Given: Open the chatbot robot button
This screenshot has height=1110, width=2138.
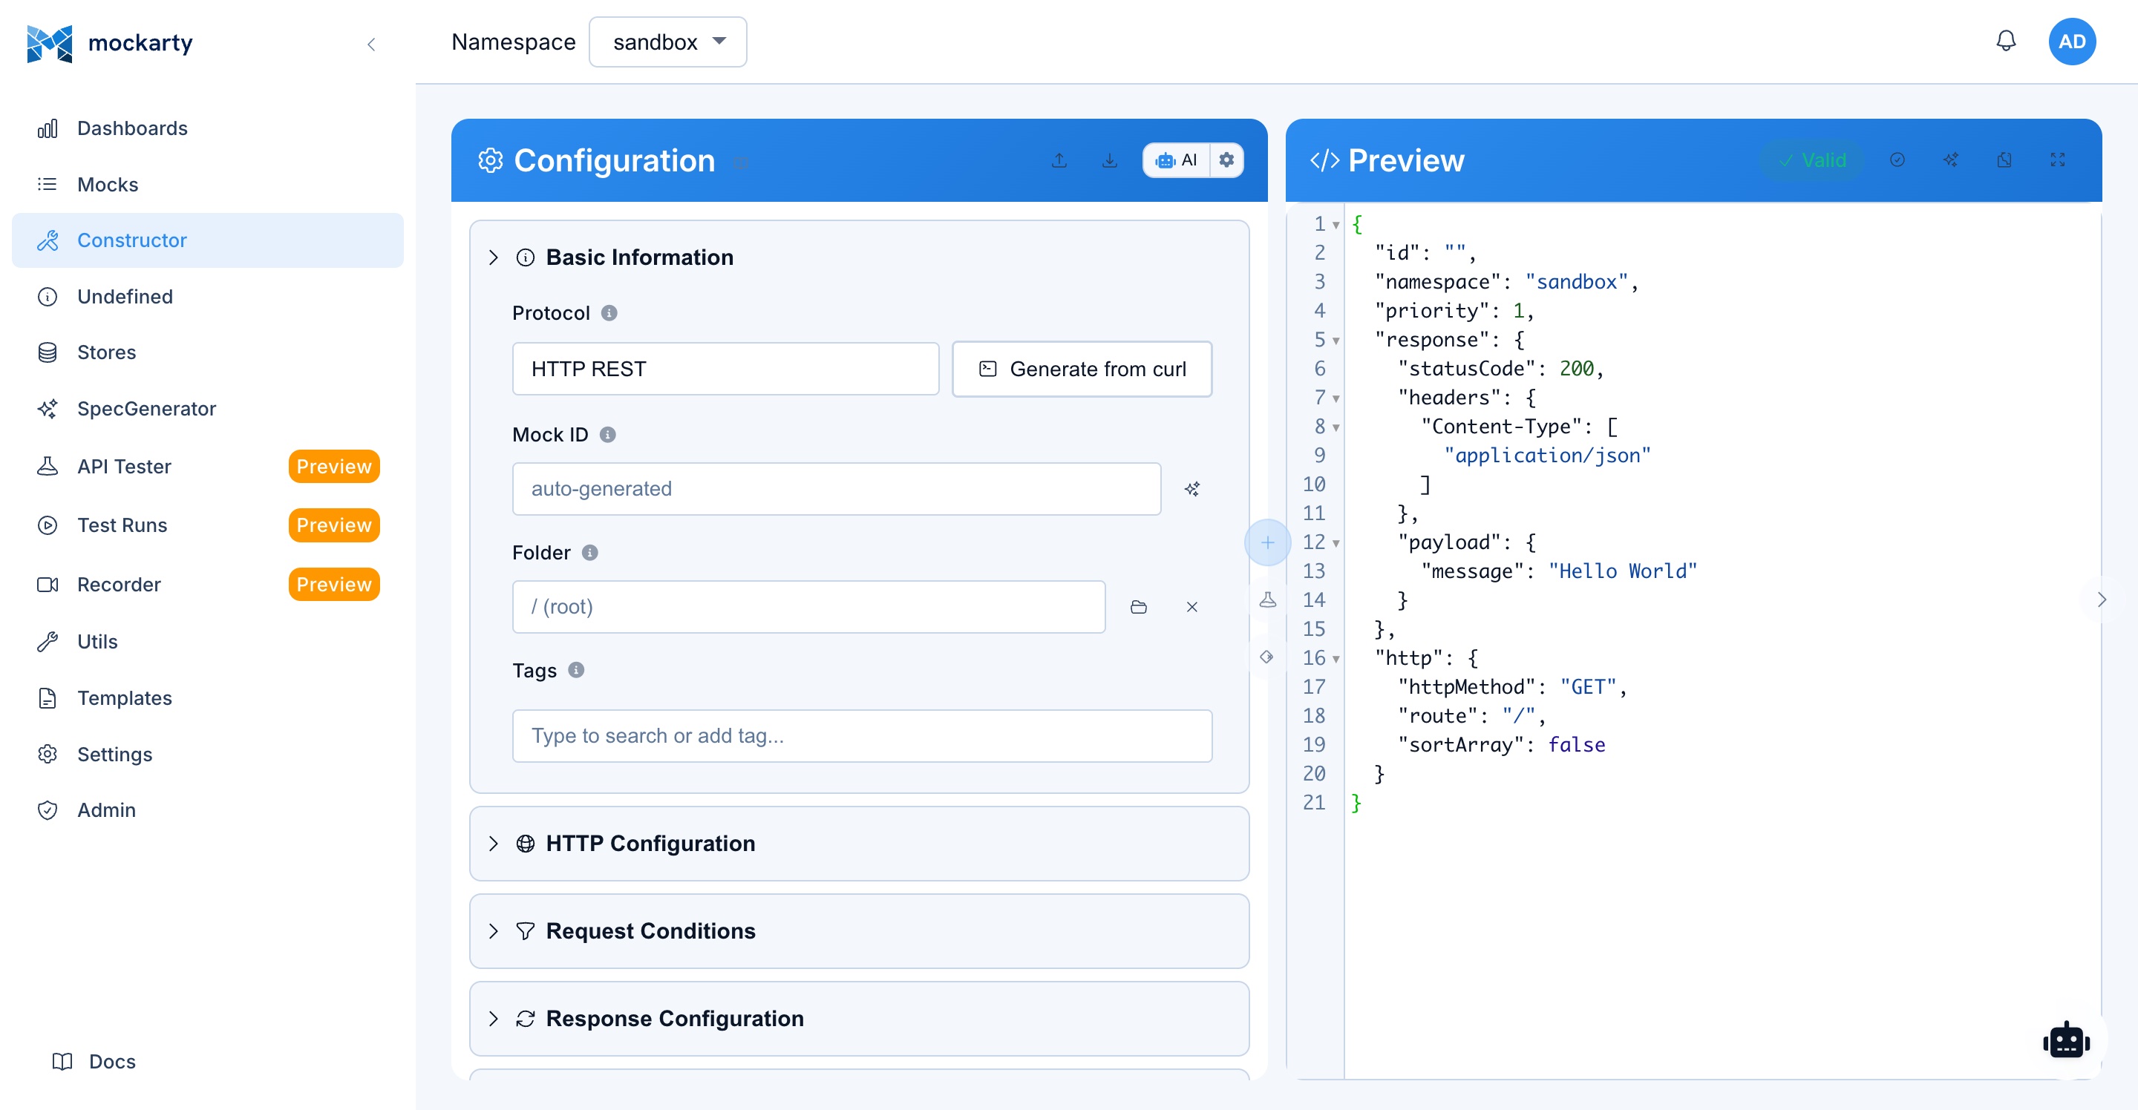Looking at the screenshot, I should [x=2066, y=1041].
